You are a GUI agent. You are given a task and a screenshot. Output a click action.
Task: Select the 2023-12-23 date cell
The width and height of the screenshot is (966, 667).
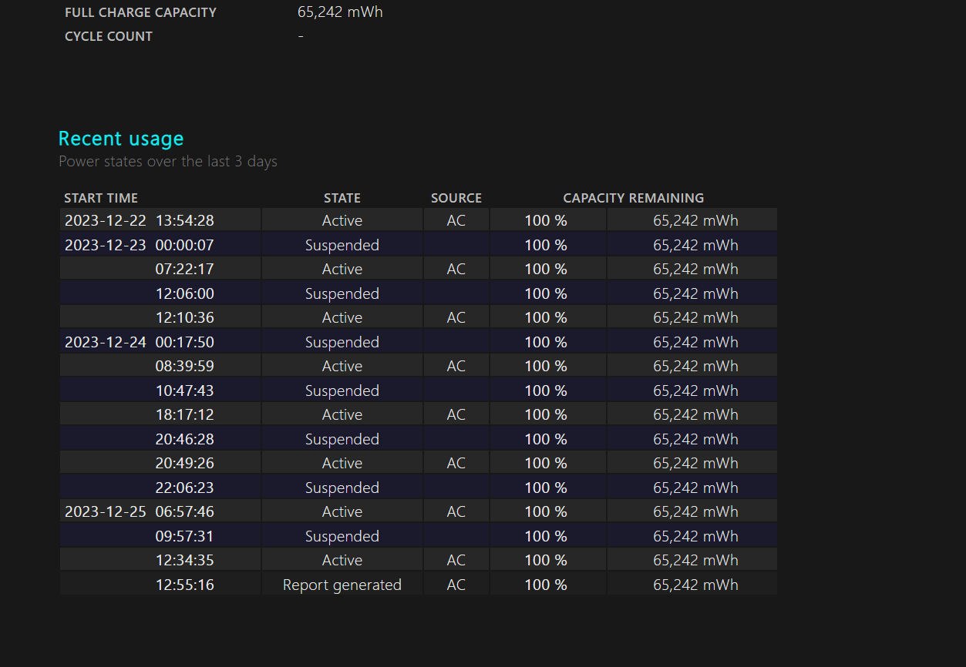105,245
